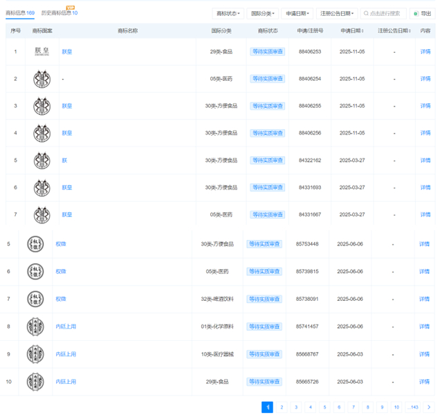The height and width of the screenshot is (417, 440).
Task: Go to page 2 in pagination
Action: pyautogui.click(x=282, y=407)
